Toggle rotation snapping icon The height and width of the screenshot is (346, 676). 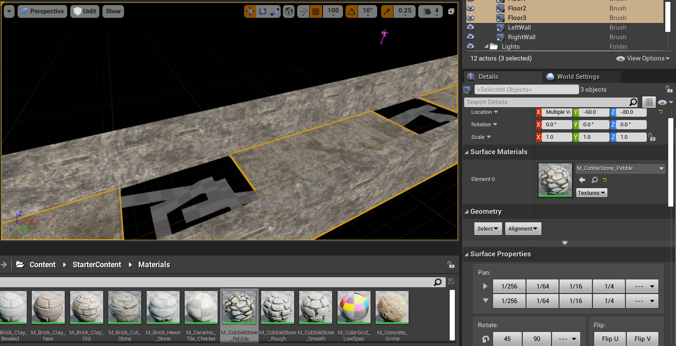point(351,11)
